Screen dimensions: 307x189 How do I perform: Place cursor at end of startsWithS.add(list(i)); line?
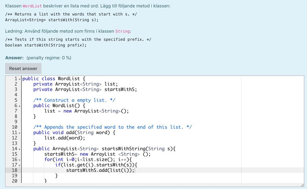[x=135, y=170]
